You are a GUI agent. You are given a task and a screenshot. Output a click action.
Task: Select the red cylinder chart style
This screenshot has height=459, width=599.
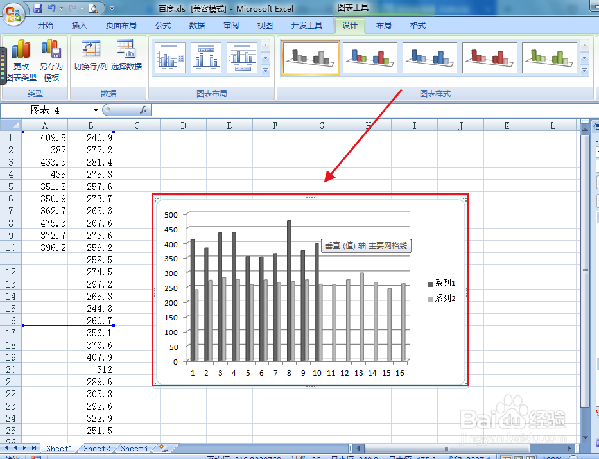pyautogui.click(x=489, y=58)
